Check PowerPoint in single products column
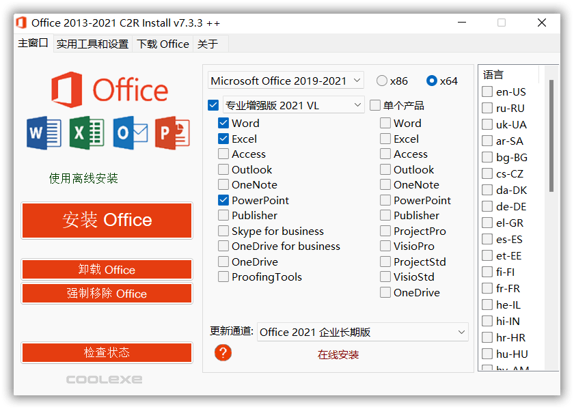 385,200
